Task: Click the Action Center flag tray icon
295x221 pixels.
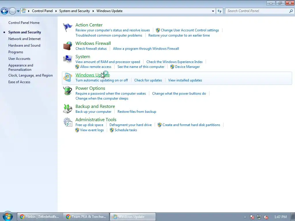Action: pyautogui.click(x=252, y=217)
